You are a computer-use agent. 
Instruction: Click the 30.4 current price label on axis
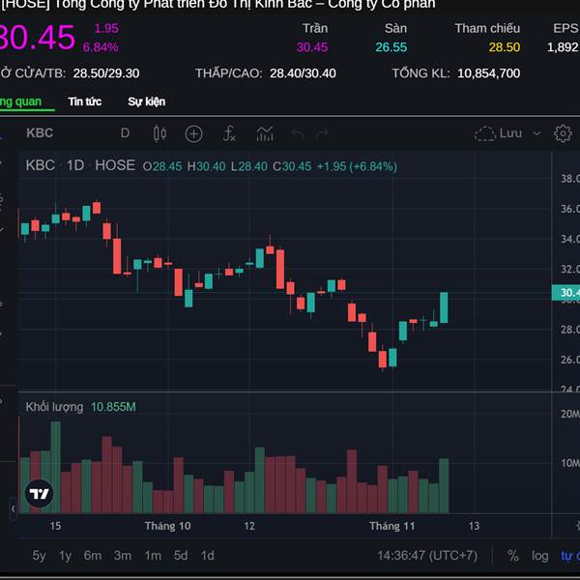click(565, 293)
